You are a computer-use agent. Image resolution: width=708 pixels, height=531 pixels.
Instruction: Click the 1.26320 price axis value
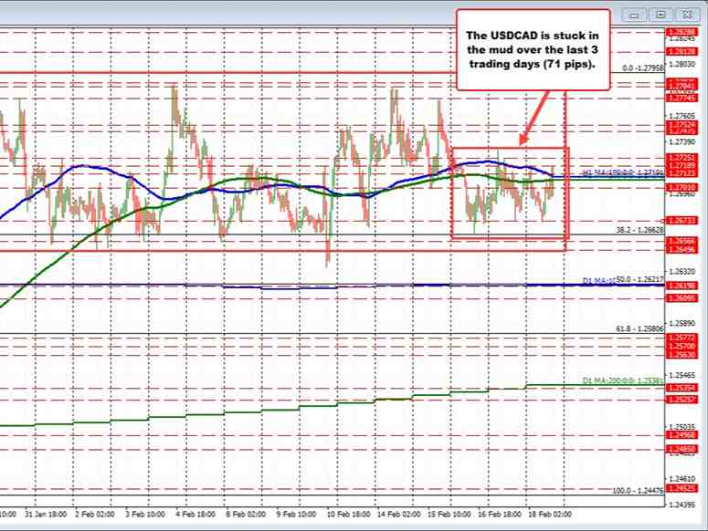(x=682, y=272)
